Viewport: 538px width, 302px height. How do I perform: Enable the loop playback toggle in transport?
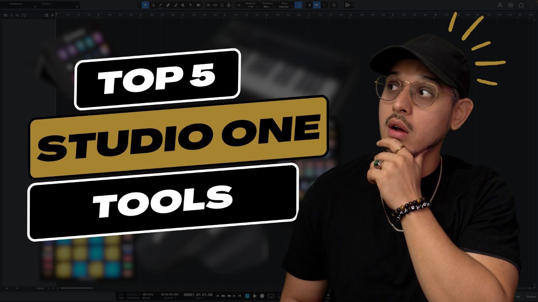[x=271, y=297]
